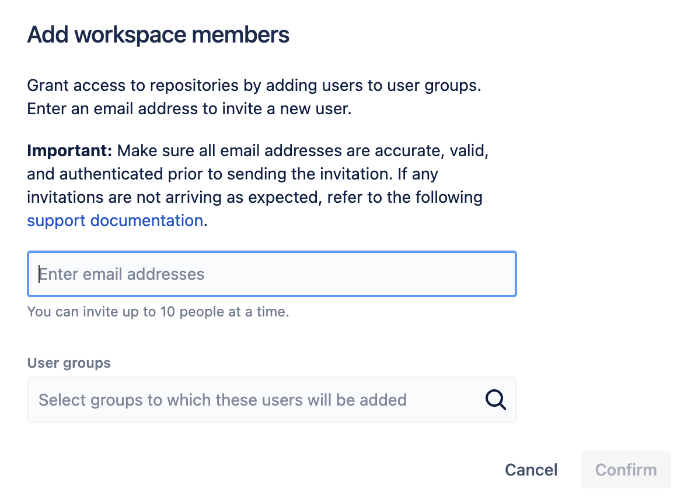Click the text about invitations not arriving
698x500 pixels.
coord(254,197)
